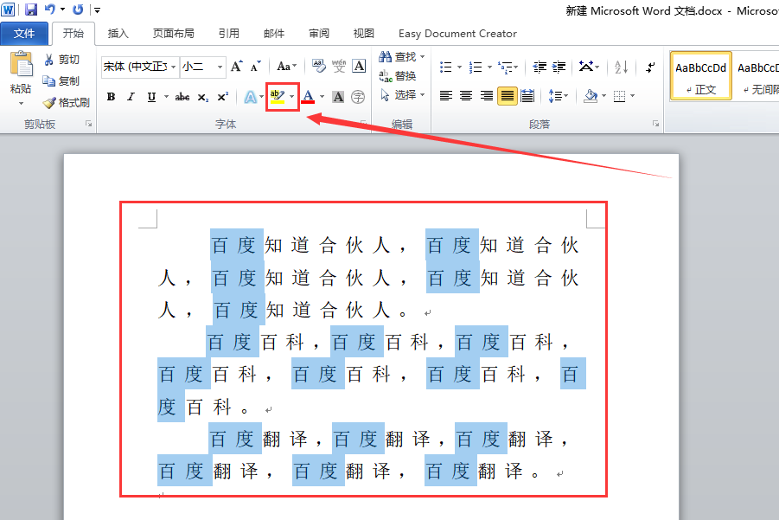This screenshot has width=779, height=520.
Task: Click the Increase Indent icon
Action: click(x=559, y=67)
